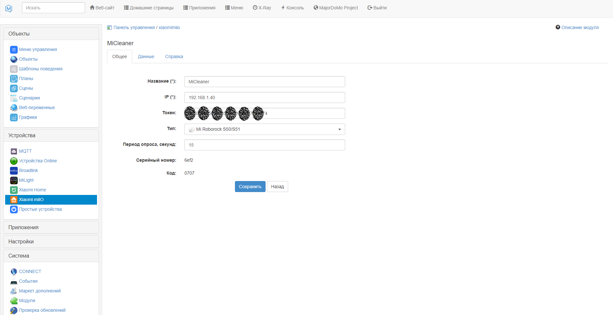The height and width of the screenshot is (315, 613).
Task: Click the Шаблоны поведения icon
Action: pyautogui.click(x=14, y=69)
